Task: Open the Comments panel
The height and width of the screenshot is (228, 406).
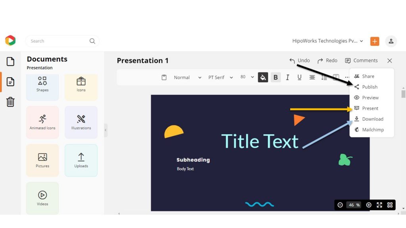Action: pyautogui.click(x=362, y=61)
